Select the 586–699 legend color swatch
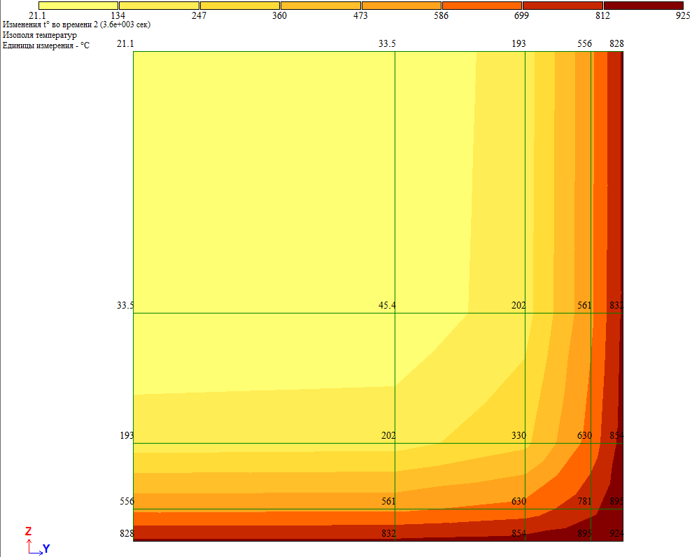Screen dimensions: 699x557 482,6
